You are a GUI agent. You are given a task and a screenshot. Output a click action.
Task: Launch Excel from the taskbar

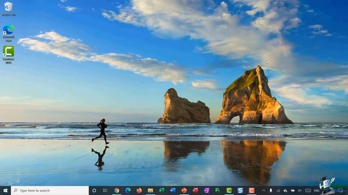coord(161,190)
